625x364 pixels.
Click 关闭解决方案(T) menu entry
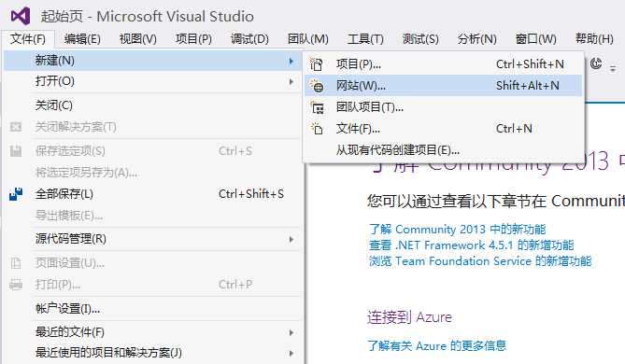152,127
